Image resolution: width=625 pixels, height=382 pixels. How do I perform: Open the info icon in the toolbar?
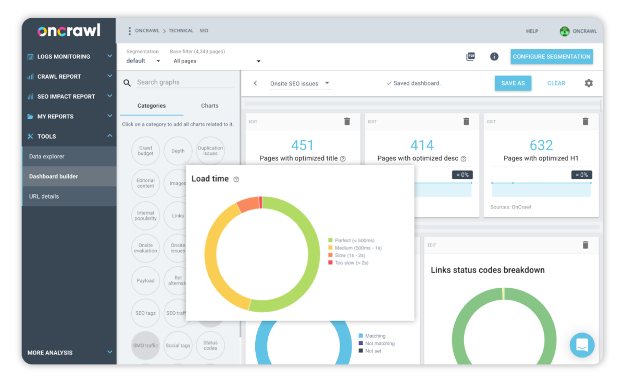[x=494, y=56]
